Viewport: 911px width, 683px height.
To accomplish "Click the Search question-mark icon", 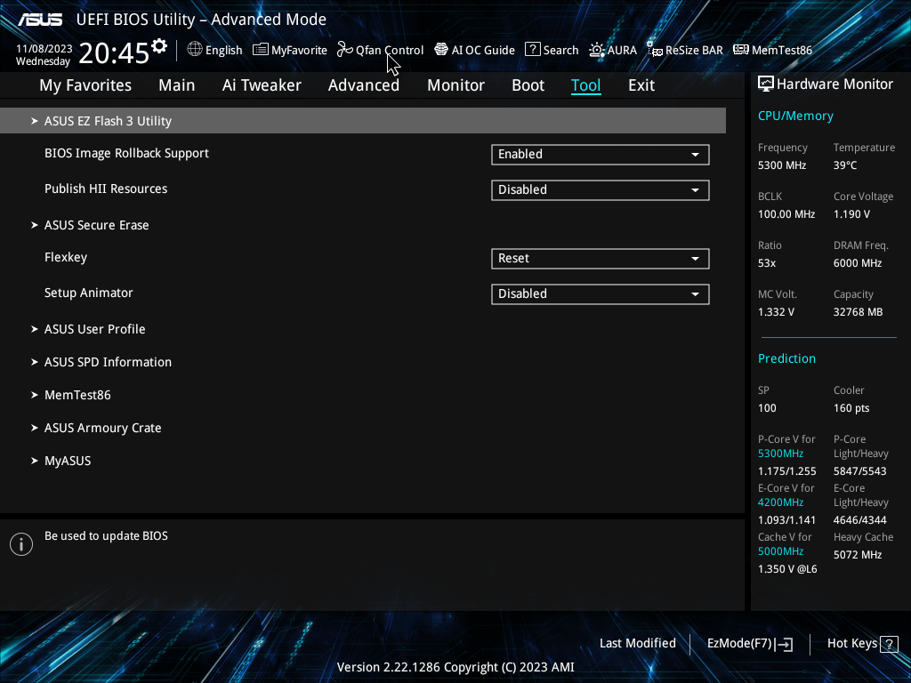I will [533, 50].
